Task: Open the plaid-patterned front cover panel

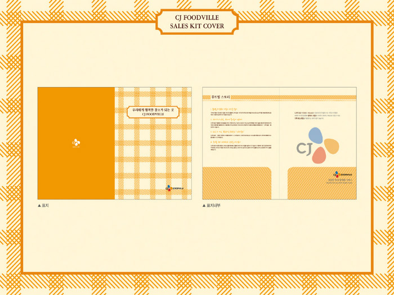Action: point(153,143)
